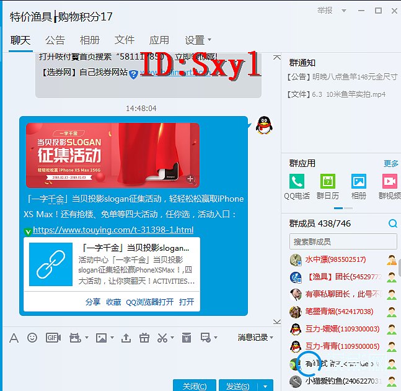Open the GIF sticker panel

[53, 338]
